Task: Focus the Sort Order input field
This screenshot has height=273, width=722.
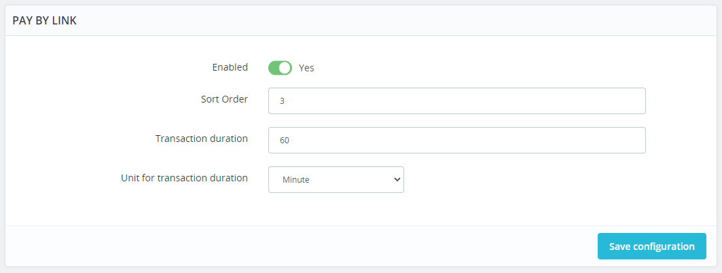Action: (x=456, y=101)
